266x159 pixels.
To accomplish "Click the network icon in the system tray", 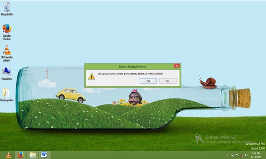I will [x=232, y=155].
